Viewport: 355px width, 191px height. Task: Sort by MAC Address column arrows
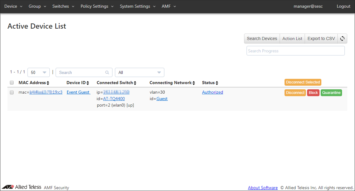(x=48, y=83)
